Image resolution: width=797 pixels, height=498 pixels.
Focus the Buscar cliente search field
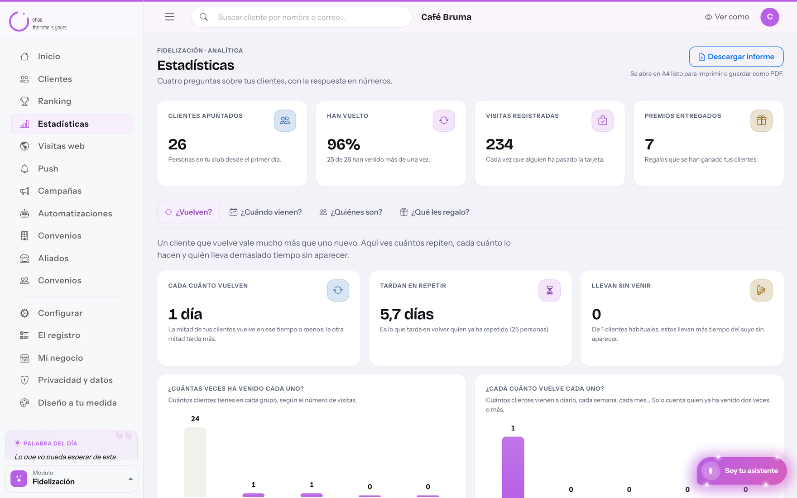[302, 17]
